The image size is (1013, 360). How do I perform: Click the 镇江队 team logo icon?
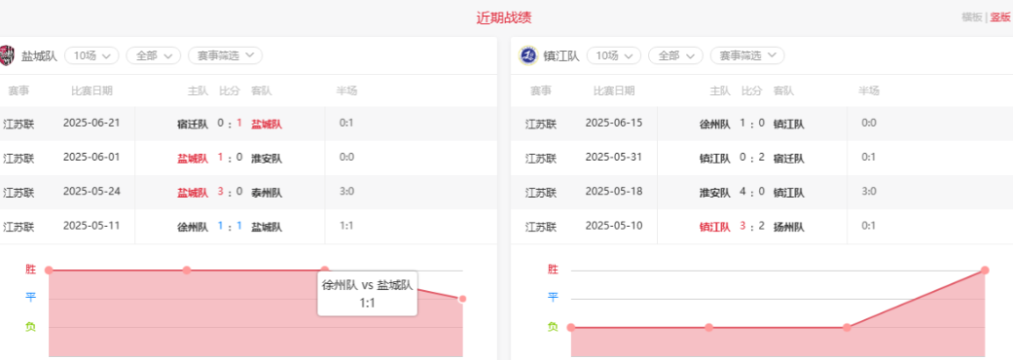pos(528,55)
